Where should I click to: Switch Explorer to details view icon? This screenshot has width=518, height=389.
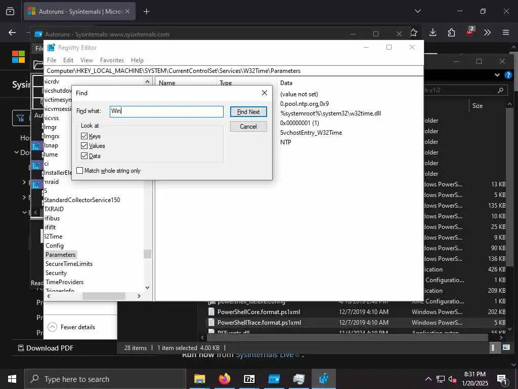(493, 347)
